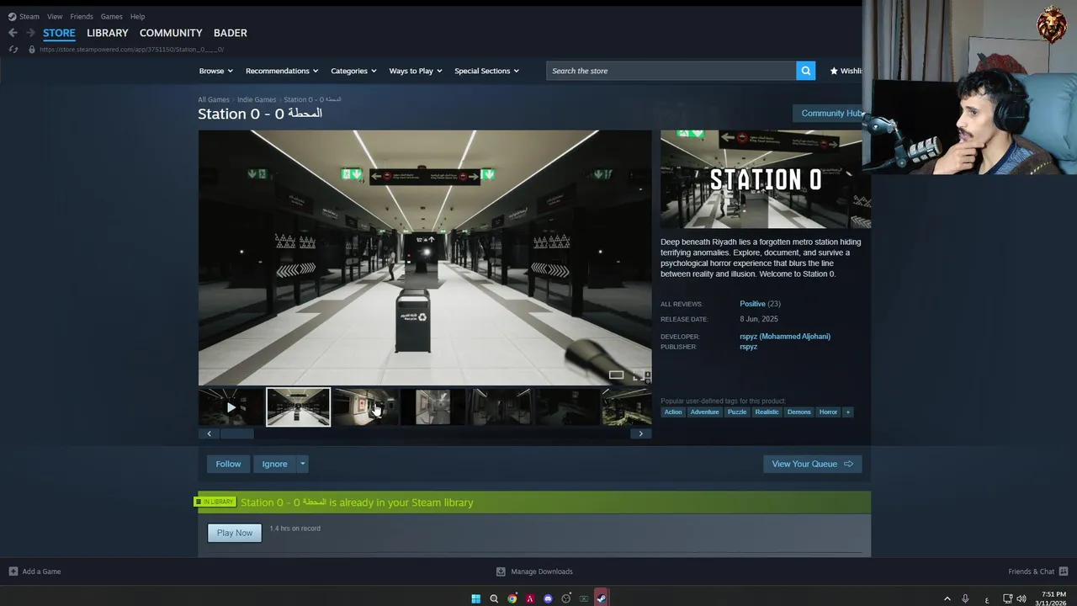Viewport: 1077px width, 606px height.
Task: Play the trailer video thumbnail
Action: tap(231, 407)
